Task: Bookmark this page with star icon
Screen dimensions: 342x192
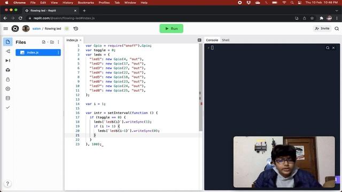Action: tap(312, 18)
